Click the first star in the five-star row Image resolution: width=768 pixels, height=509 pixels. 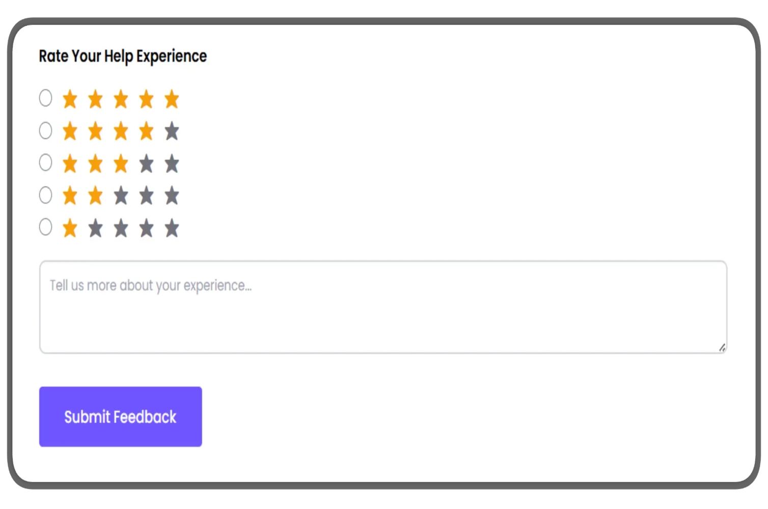coord(70,99)
